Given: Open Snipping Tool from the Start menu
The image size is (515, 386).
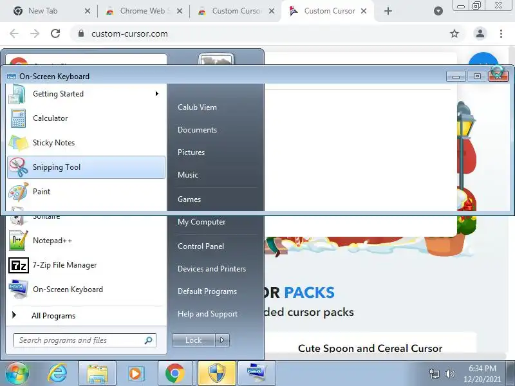Looking at the screenshot, I should pos(86,167).
